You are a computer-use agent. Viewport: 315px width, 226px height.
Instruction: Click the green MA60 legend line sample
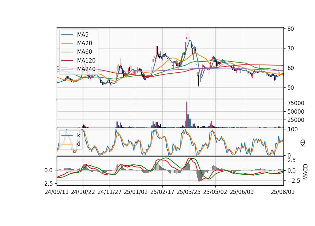coord(67,52)
